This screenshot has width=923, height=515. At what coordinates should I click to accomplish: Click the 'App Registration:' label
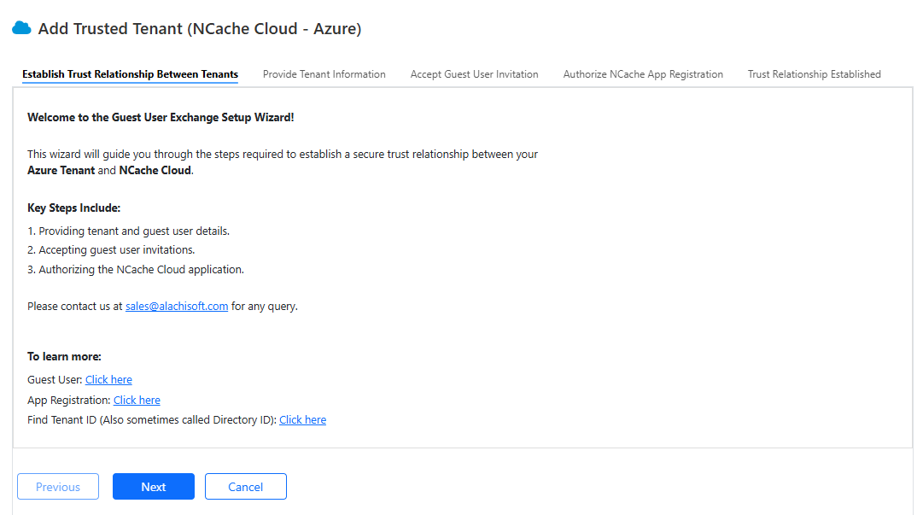69,401
